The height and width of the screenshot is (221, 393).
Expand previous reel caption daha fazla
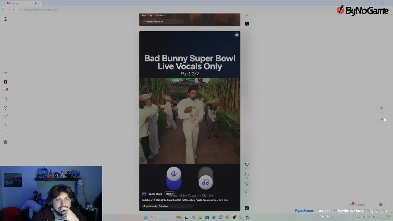(x=160, y=15)
